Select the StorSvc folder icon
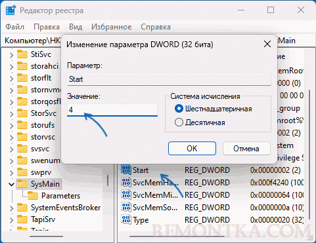The width and height of the screenshot is (316, 243). pyautogui.click(x=22, y=113)
